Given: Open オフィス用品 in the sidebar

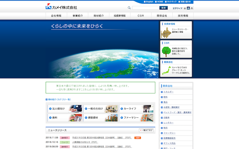Looking at the screenshot, I should (x=169, y=143).
